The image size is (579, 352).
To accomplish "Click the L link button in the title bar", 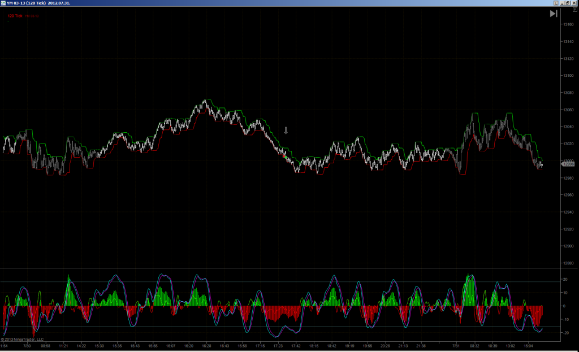I will (556, 3).
